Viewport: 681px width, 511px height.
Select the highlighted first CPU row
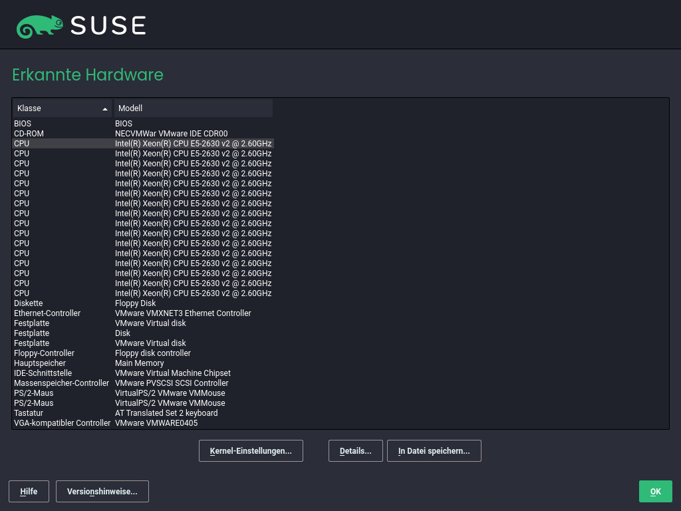pos(142,144)
